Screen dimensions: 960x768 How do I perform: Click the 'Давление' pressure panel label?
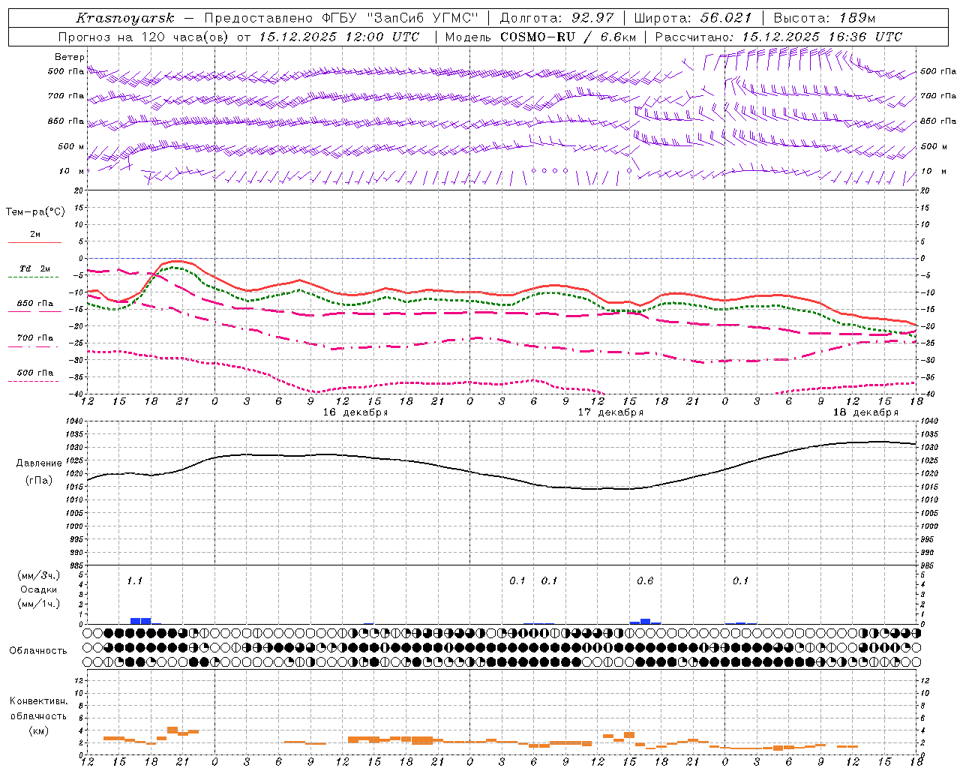39,463
